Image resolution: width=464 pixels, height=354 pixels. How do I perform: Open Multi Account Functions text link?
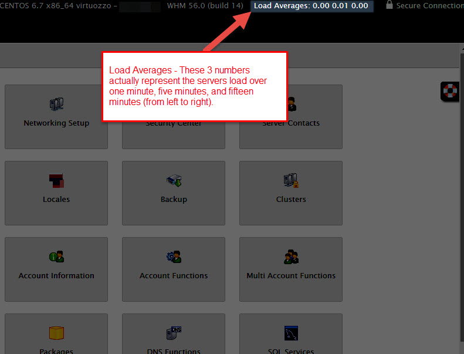[x=291, y=275]
